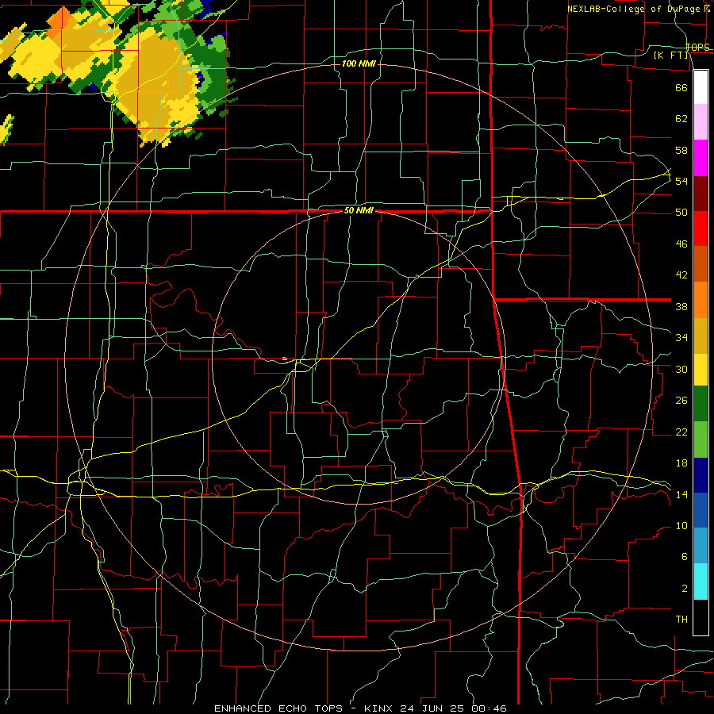Click the light green 22 kft legend swatch
The image size is (714, 714).
tap(701, 440)
